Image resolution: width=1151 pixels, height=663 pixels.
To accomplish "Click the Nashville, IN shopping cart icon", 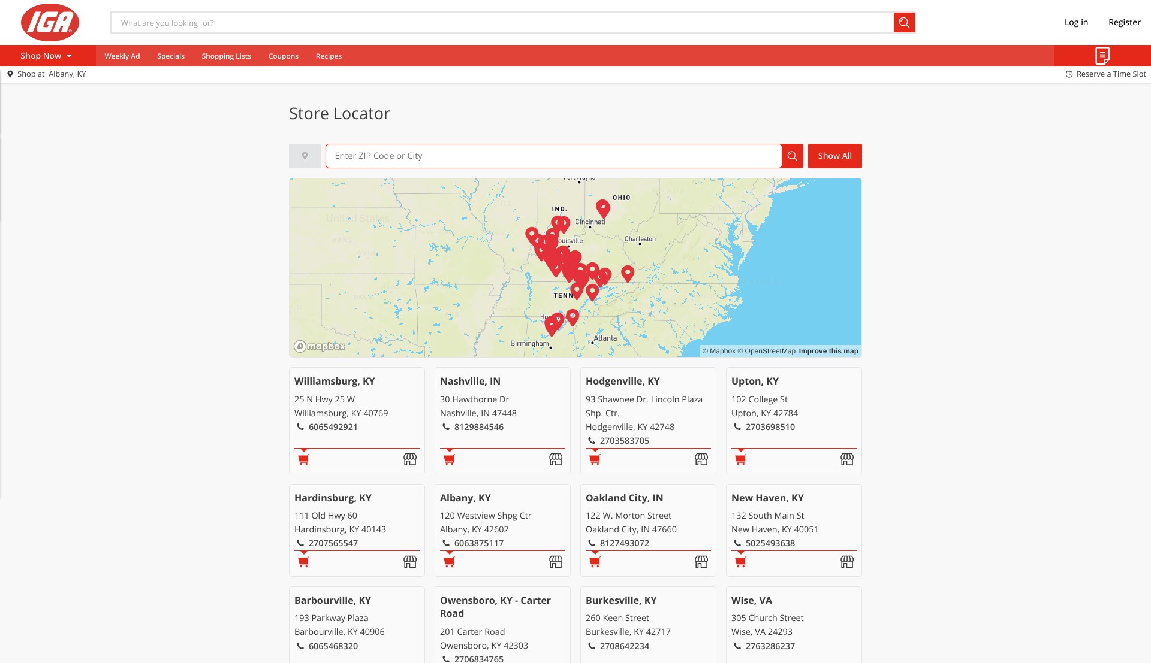I will coord(449,459).
